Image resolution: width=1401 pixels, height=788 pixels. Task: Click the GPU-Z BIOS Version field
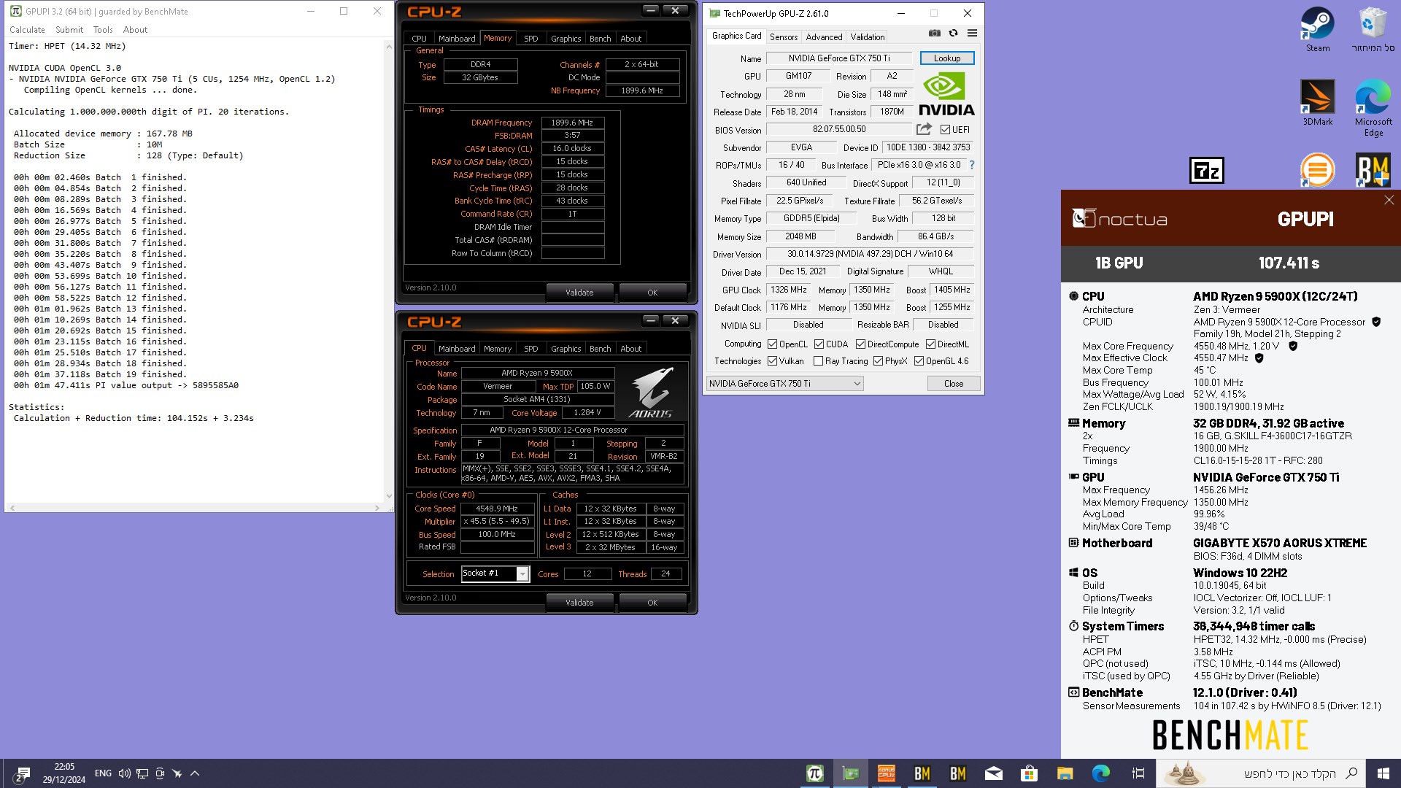point(838,129)
